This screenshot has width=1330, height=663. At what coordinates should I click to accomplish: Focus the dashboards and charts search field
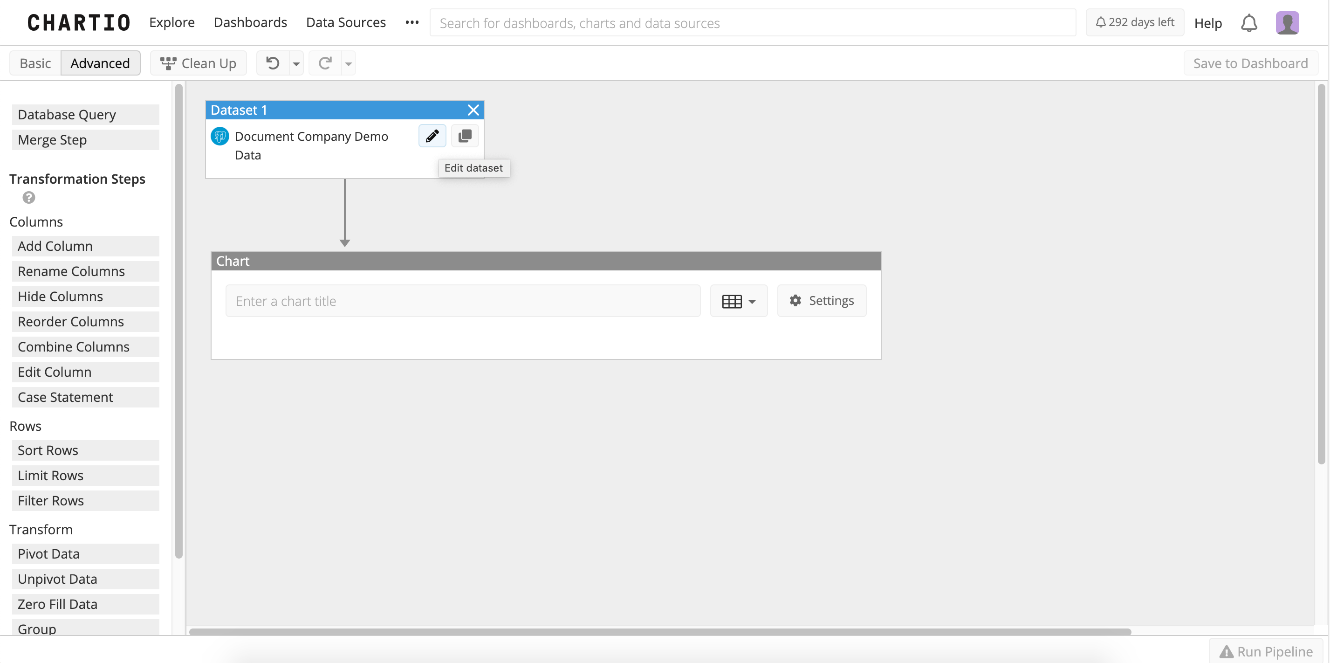pos(753,23)
